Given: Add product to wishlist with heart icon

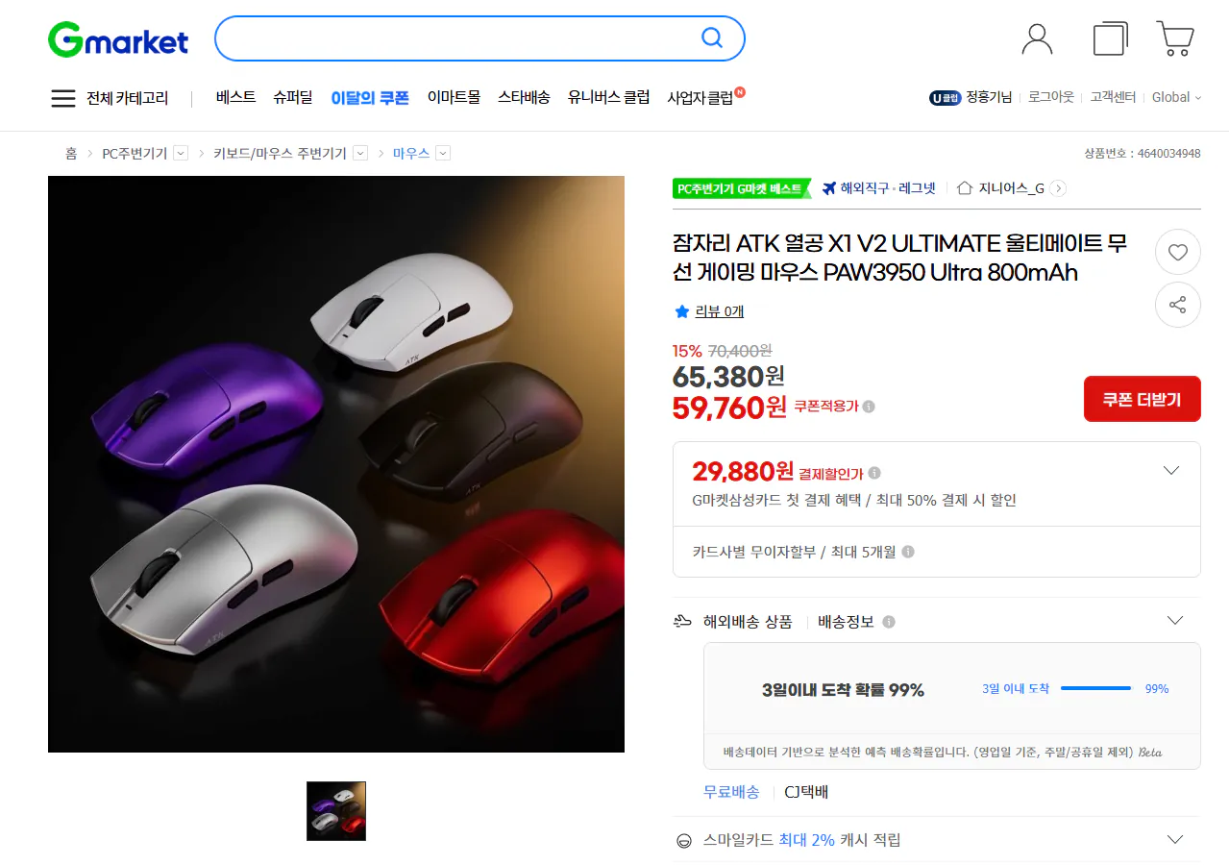Looking at the screenshot, I should 1178,253.
